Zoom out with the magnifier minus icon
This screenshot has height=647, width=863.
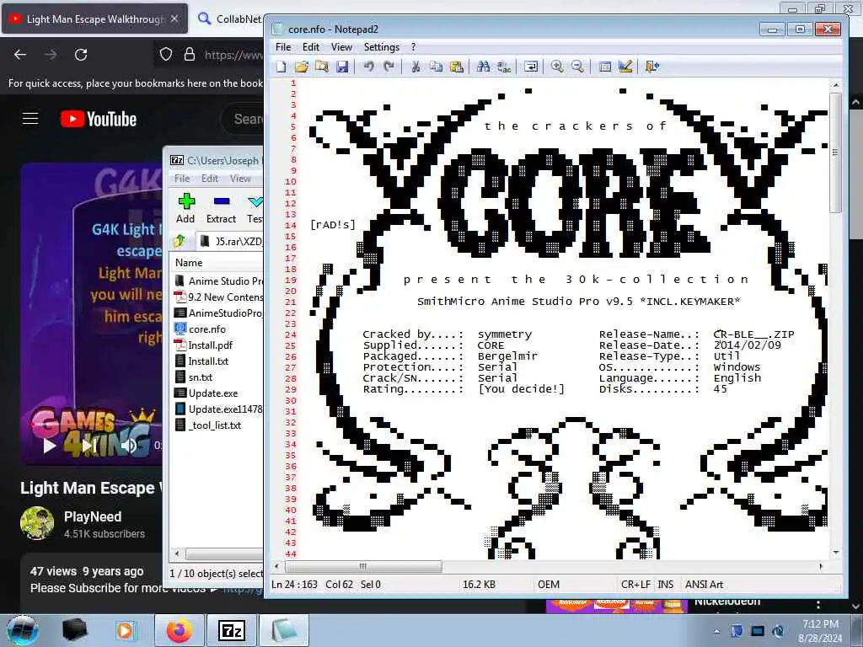(x=577, y=67)
